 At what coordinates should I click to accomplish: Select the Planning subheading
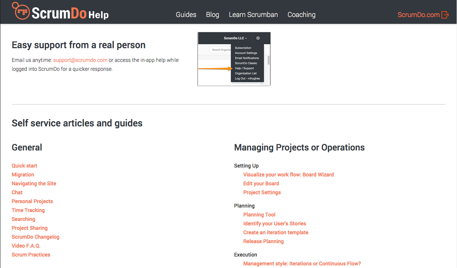coord(244,206)
